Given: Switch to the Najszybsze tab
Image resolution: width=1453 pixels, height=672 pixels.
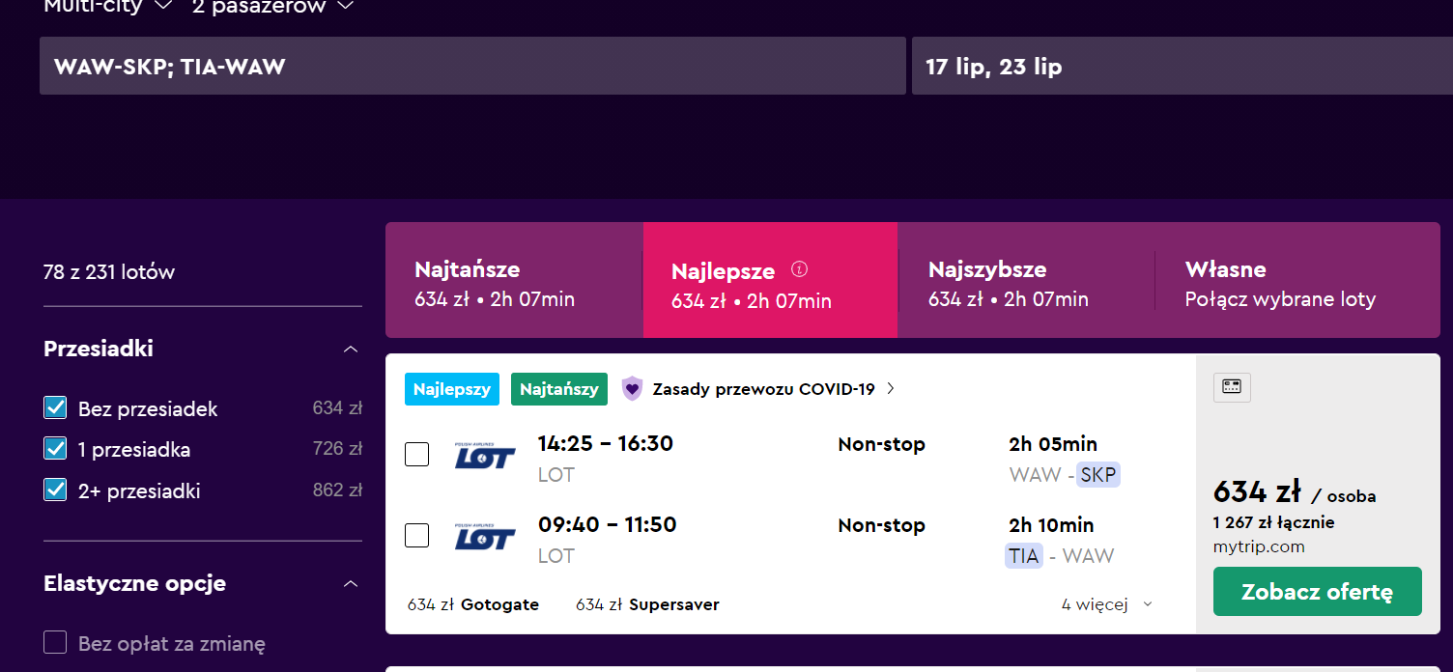Looking at the screenshot, I should [1026, 281].
